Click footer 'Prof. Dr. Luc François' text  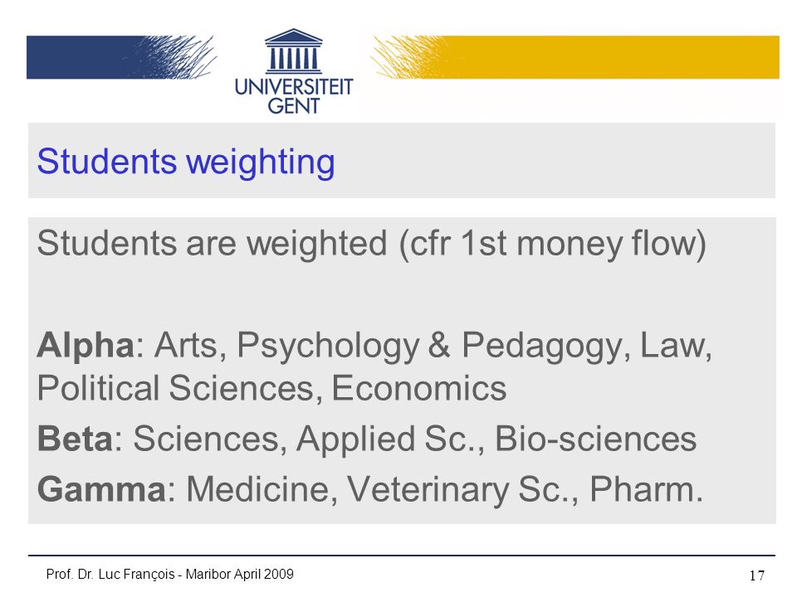(110, 574)
